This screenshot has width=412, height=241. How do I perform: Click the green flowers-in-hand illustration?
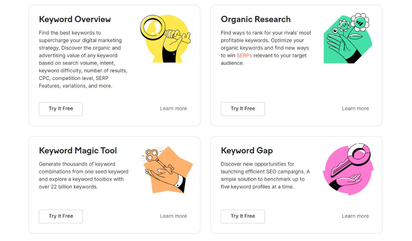pos(348,38)
